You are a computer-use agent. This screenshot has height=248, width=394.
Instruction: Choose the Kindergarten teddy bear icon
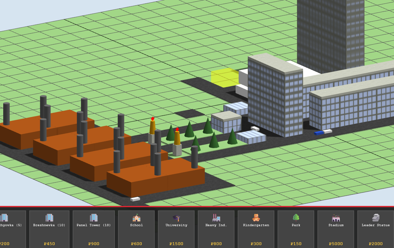(256, 218)
